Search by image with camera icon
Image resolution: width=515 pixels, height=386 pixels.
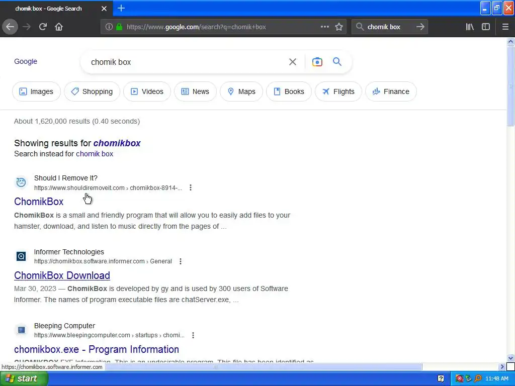(x=317, y=62)
